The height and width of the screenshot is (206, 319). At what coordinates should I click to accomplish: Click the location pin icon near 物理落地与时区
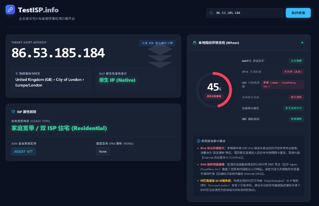click(x=17, y=74)
